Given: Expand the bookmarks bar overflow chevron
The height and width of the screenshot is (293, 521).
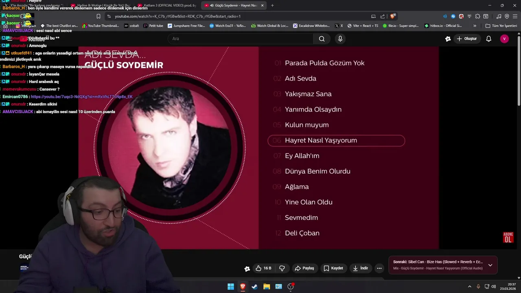Looking at the screenshot, I should (x=475, y=26).
